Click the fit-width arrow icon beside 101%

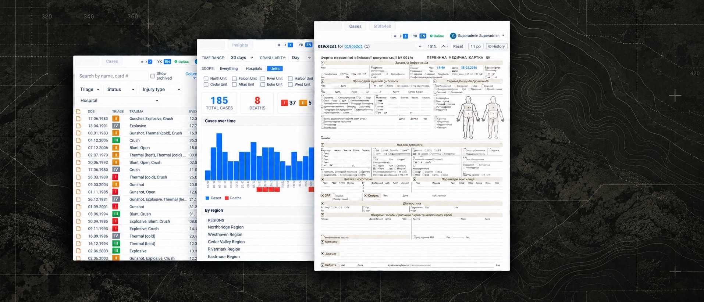pyautogui.click(x=420, y=46)
